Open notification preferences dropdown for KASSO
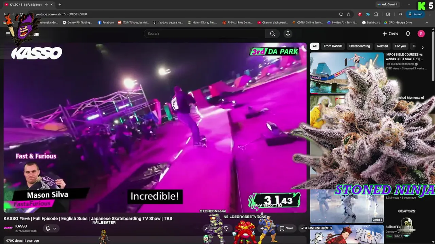 pyautogui.click(x=51, y=228)
